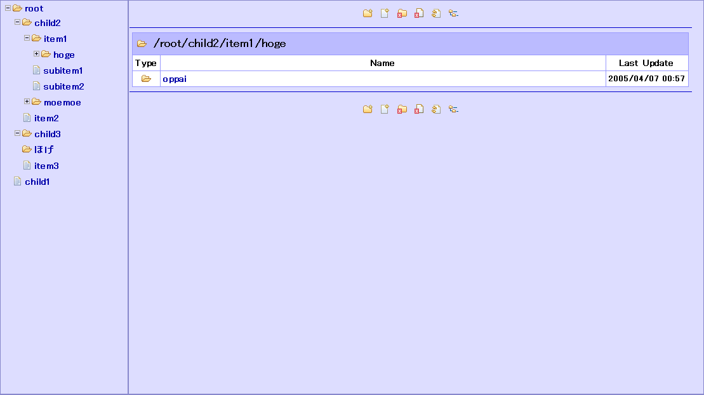Open the oppai folder link in table

[x=175, y=79]
